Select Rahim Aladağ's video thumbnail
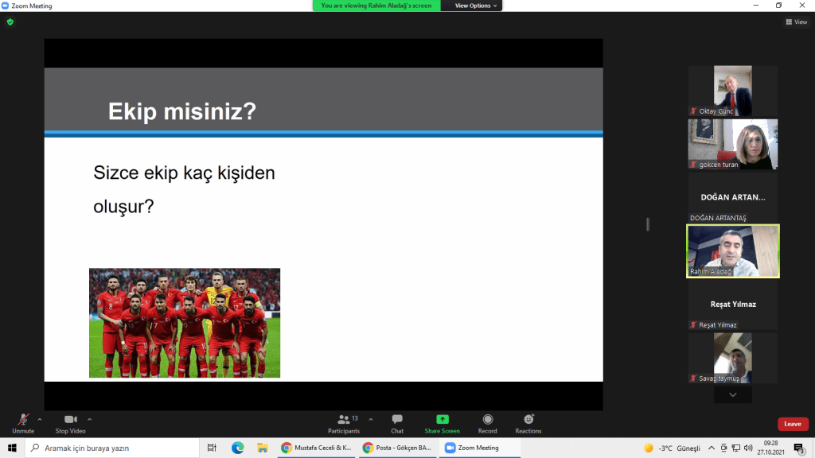 733,251
